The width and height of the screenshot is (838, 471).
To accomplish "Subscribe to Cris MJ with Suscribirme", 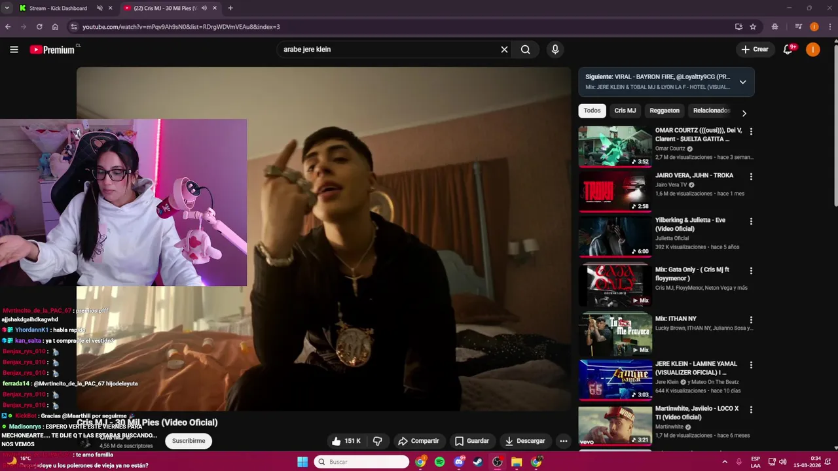I will (x=189, y=441).
